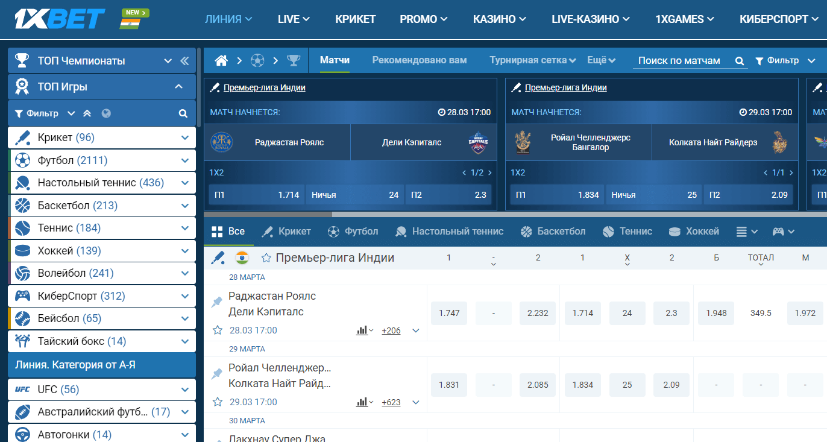Expand the UFC (56) sidebar category
Viewport: 827px width, 442px height.
pyautogui.click(x=184, y=390)
